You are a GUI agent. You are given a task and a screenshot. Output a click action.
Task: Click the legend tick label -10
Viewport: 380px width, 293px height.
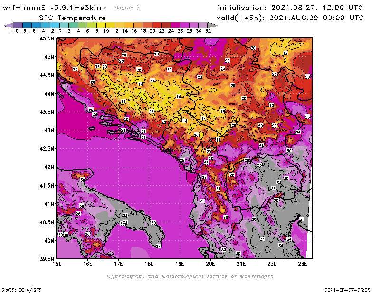14,31
